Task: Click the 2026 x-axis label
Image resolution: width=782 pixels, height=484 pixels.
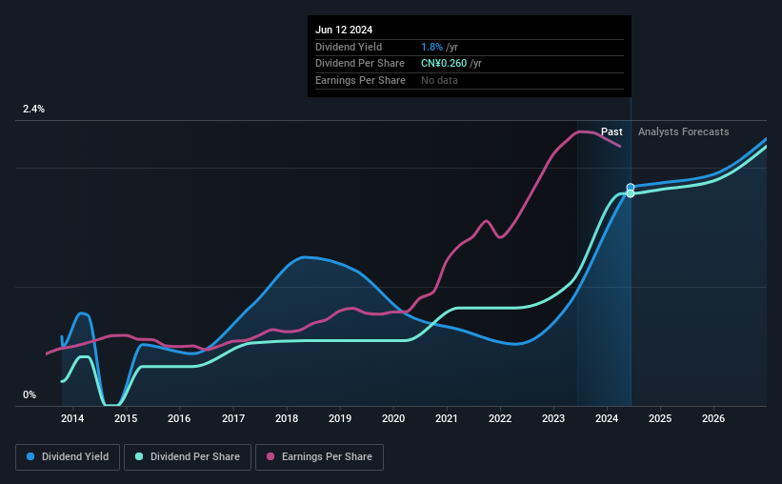Action: pos(713,418)
